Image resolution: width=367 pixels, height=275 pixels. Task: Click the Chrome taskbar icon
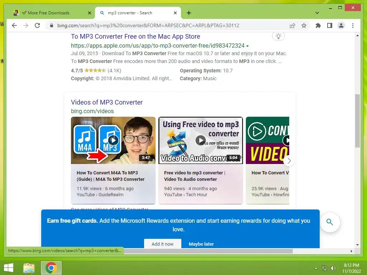coord(51,268)
